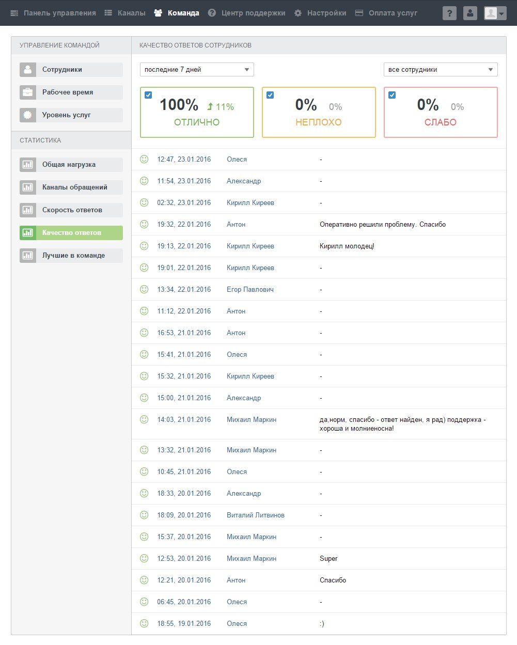Toggle the НЕПЛОХО rating checkbox

[x=270, y=95]
